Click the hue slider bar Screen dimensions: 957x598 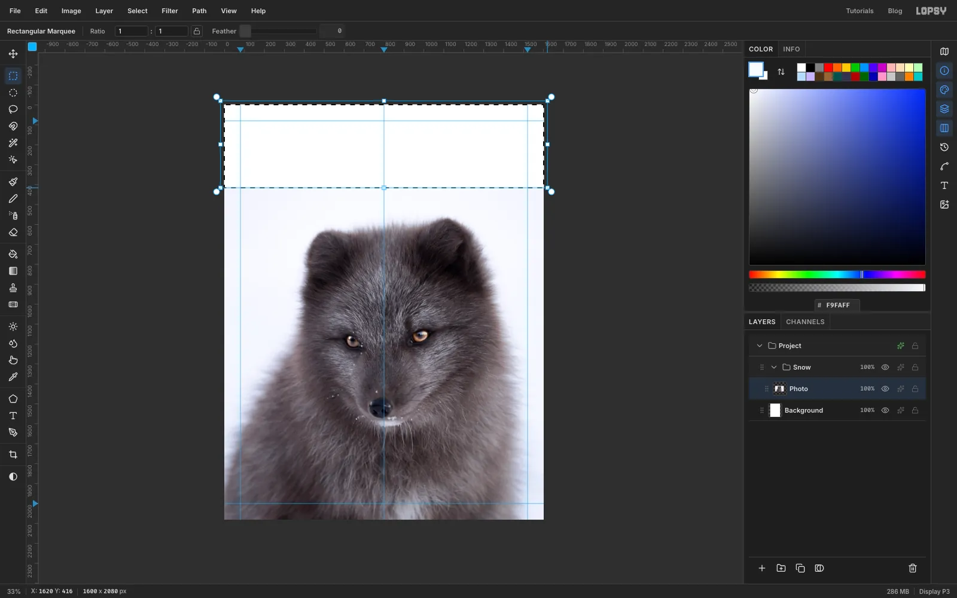coord(837,274)
